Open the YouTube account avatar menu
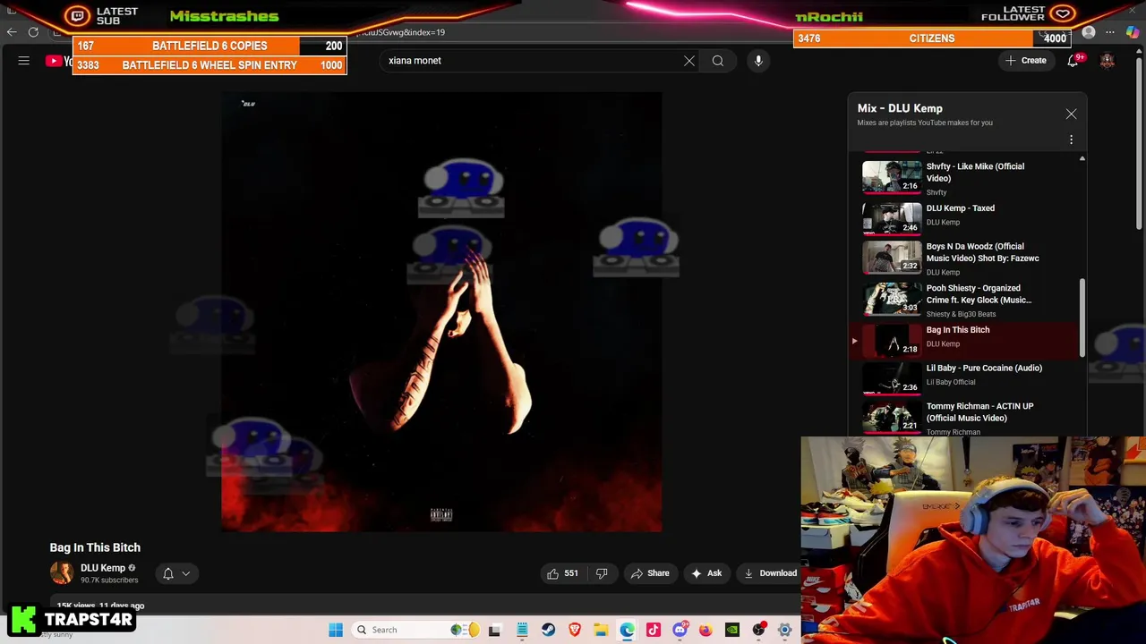 click(1108, 61)
